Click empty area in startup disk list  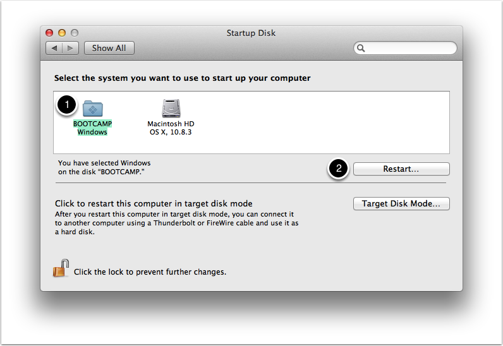coord(321,122)
